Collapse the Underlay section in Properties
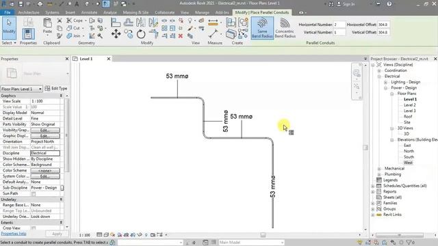Screen dimensions: 438x246 point(61,200)
